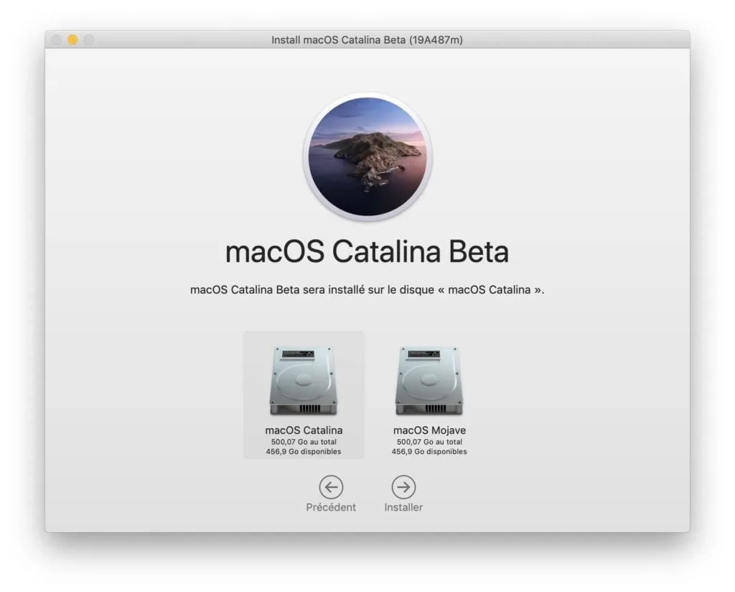This screenshot has height=592, width=735.
Task: Click the title Install macOS Catalina Beta (19A487m)
Action: [367, 41]
